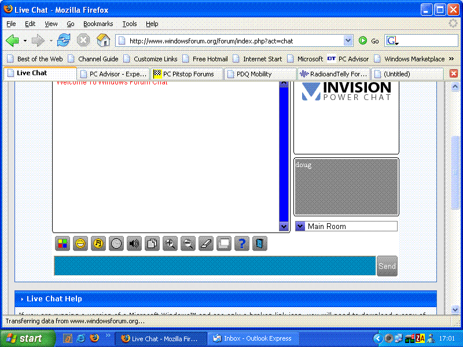Open the Help menu
Screen dimensions: 463x347
(x=152, y=24)
